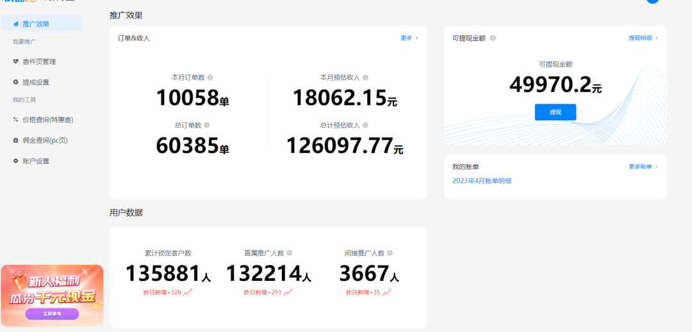Image resolution: width=692 pixels, height=332 pixels.
Task: Click info icon next to 间接推广人数
Action: click(x=390, y=253)
